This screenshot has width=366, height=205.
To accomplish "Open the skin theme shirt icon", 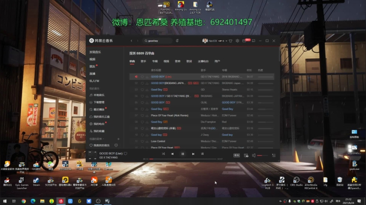I will (x=231, y=41).
